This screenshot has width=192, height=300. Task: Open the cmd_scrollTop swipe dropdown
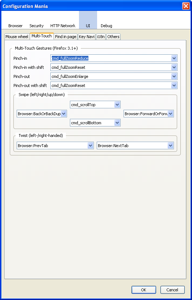tap(117, 105)
